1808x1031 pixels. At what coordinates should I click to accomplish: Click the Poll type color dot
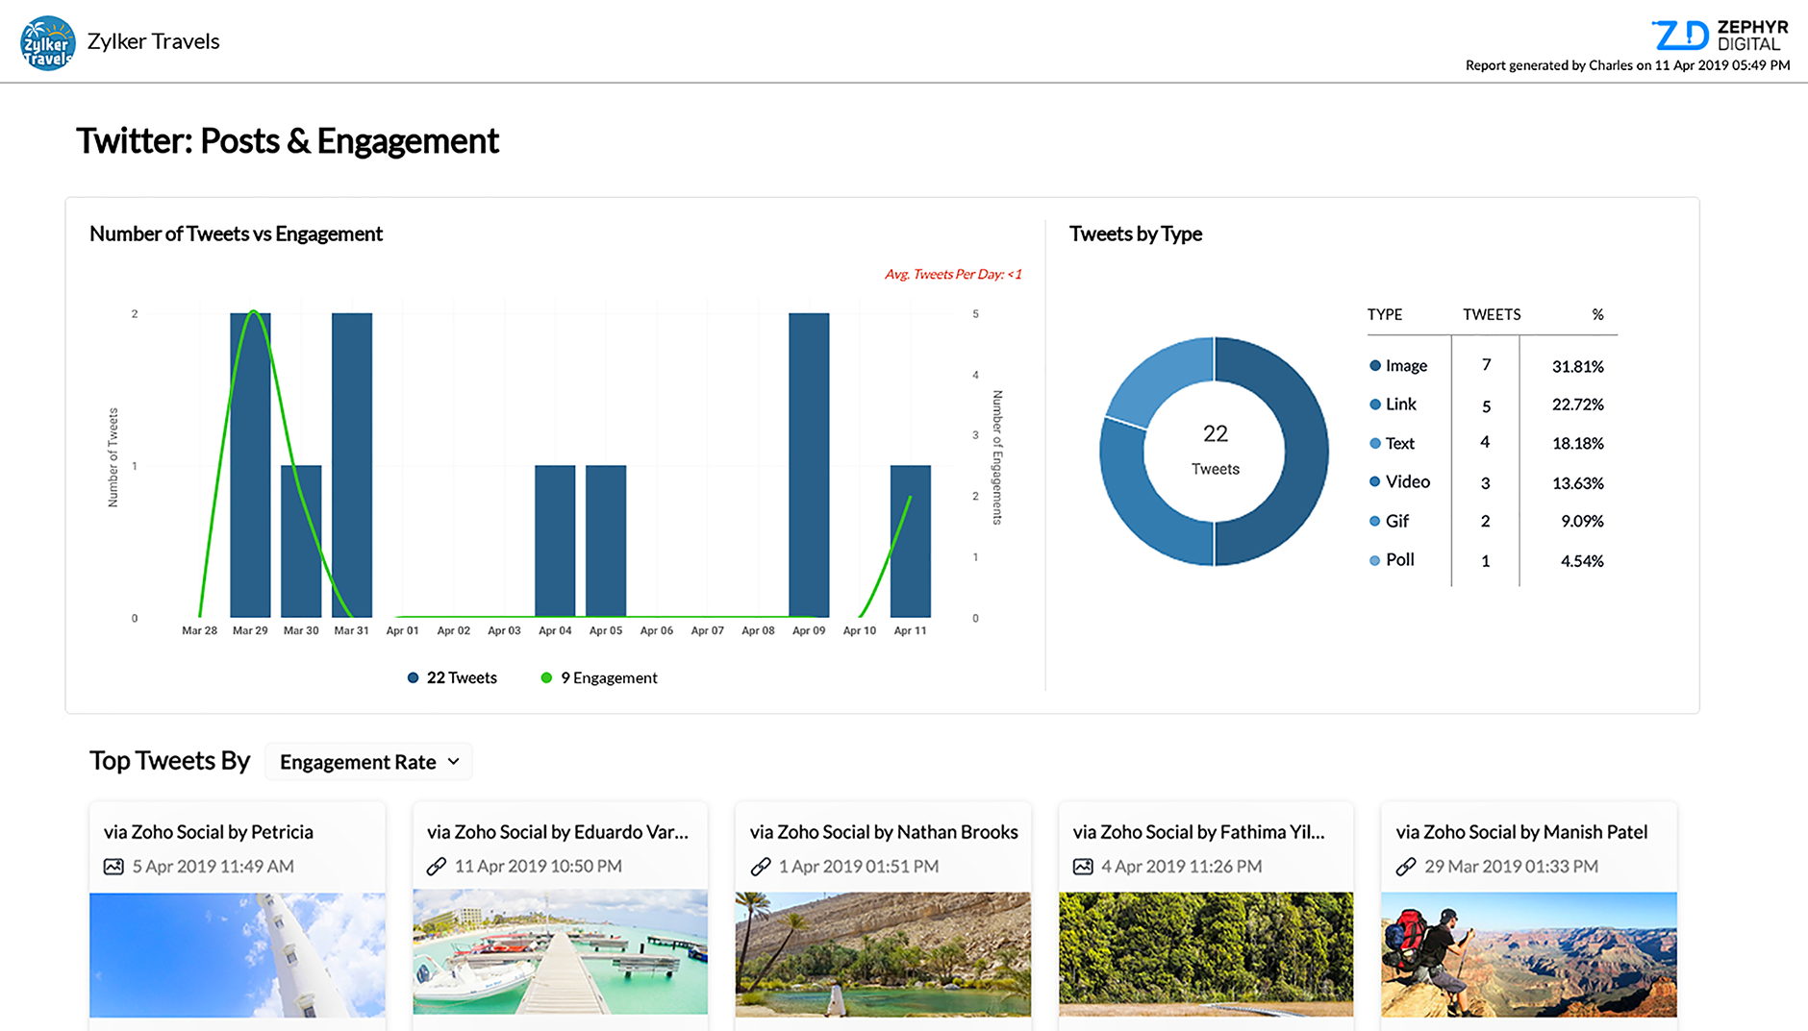pyautogui.click(x=1375, y=560)
